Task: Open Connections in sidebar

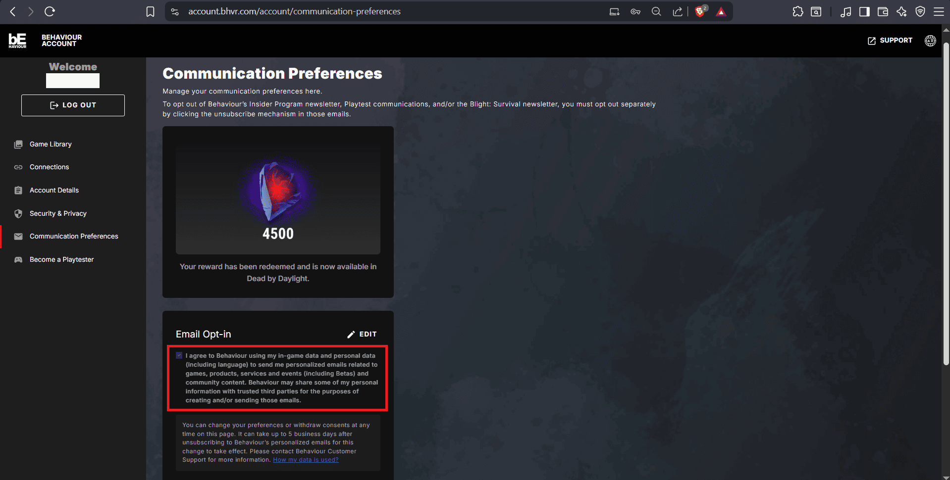Action: (x=49, y=167)
